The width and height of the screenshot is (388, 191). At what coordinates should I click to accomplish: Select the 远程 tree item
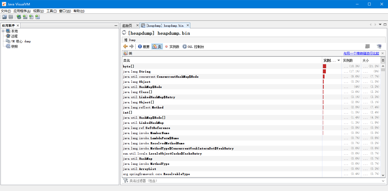[x=14, y=36]
